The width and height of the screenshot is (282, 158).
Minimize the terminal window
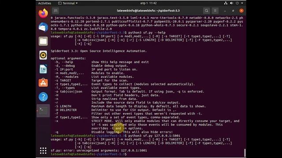(225, 11)
